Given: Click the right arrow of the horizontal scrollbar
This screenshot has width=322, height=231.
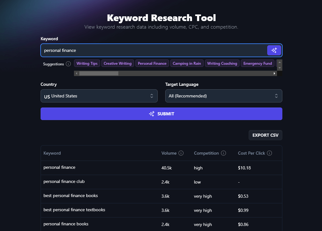Looking at the screenshot, I should (274, 73).
